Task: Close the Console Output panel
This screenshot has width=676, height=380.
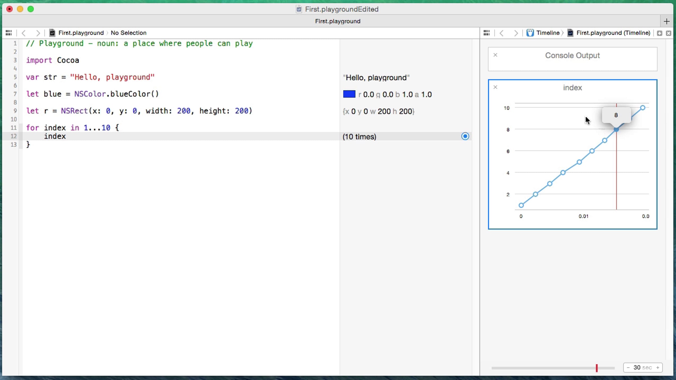Action: (x=495, y=55)
